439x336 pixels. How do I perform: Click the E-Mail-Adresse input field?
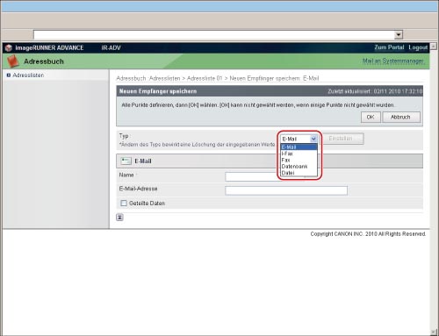[x=286, y=190]
